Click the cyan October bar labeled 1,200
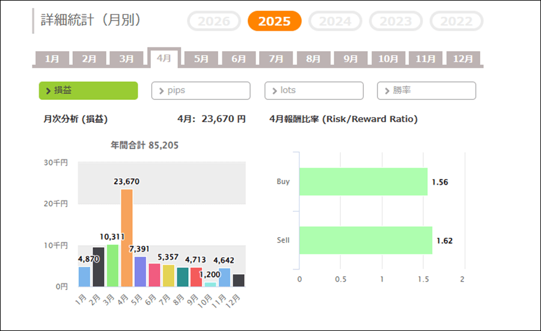The image size is (541, 331). tap(210, 284)
